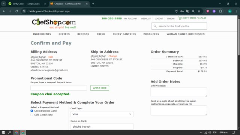
Task: Click the 'Coupon chai accepted.' message
Action: [x=50, y=94]
